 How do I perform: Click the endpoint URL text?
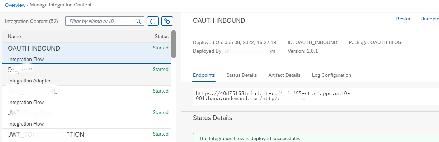tap(273, 96)
